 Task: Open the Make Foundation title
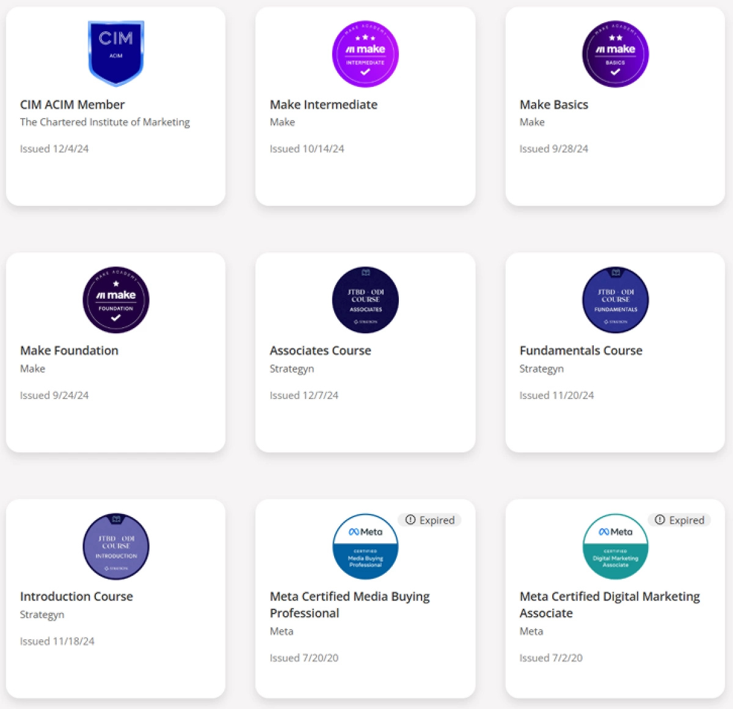pos(69,350)
